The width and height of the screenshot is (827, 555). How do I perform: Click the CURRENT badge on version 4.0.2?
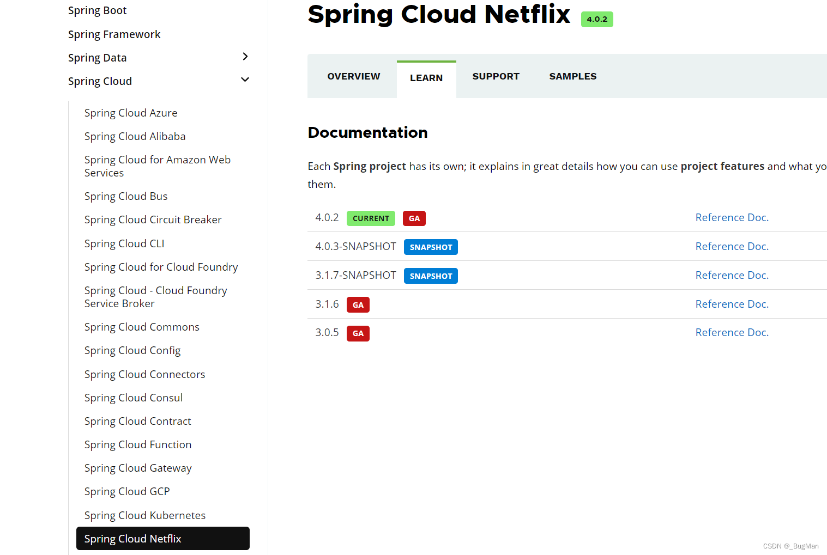(x=371, y=218)
